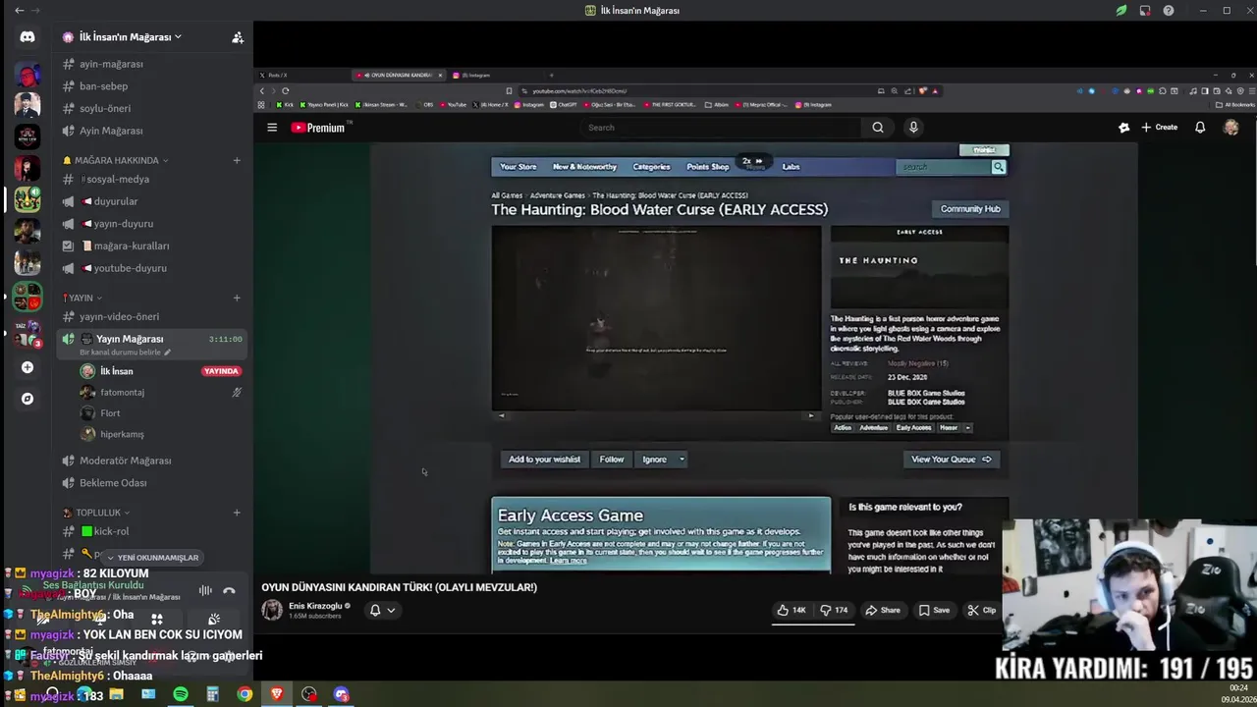Open new tab in streamed browser

tap(551, 75)
